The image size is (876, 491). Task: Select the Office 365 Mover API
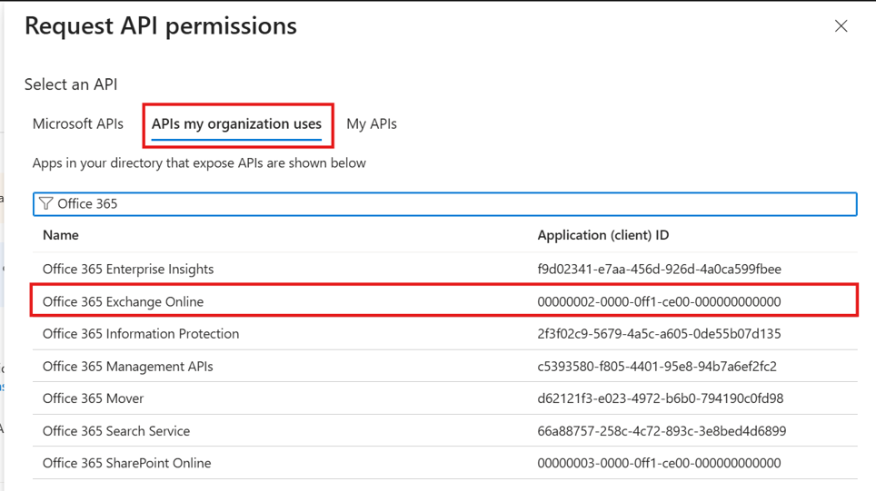tap(444, 398)
